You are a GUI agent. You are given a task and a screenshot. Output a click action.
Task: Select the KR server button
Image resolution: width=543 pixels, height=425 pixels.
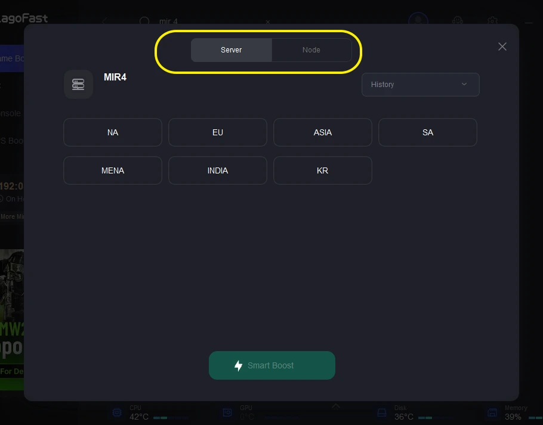tap(323, 170)
